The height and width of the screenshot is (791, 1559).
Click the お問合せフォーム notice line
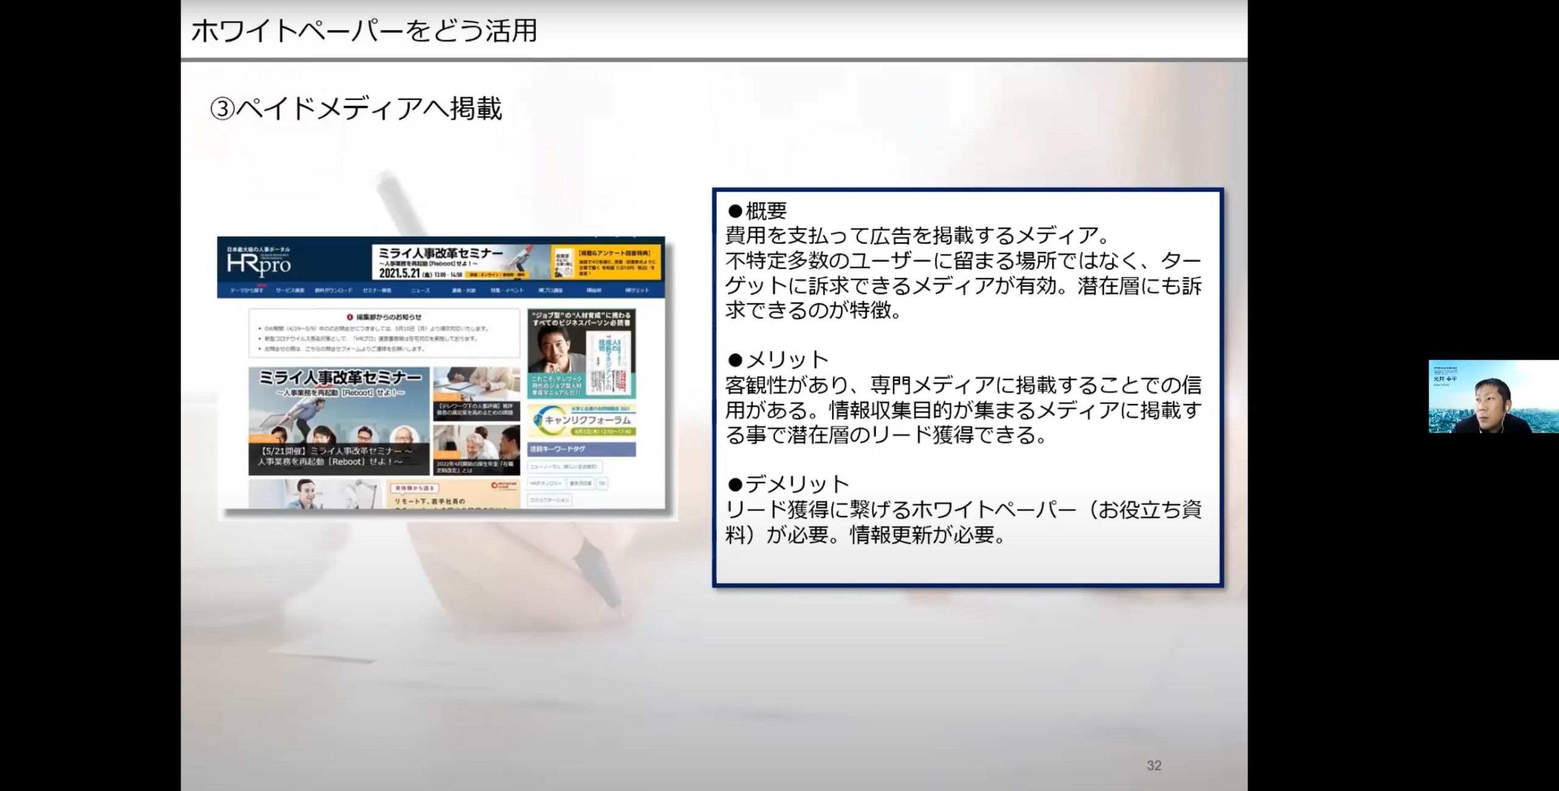pos(344,349)
